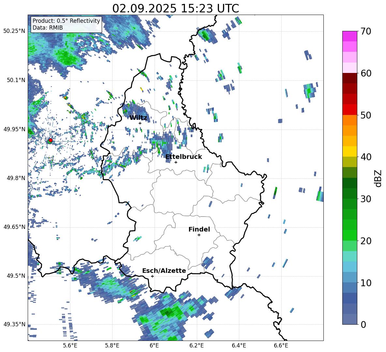
Task: Click the 49.5°N latitude label
Action: pos(16,276)
